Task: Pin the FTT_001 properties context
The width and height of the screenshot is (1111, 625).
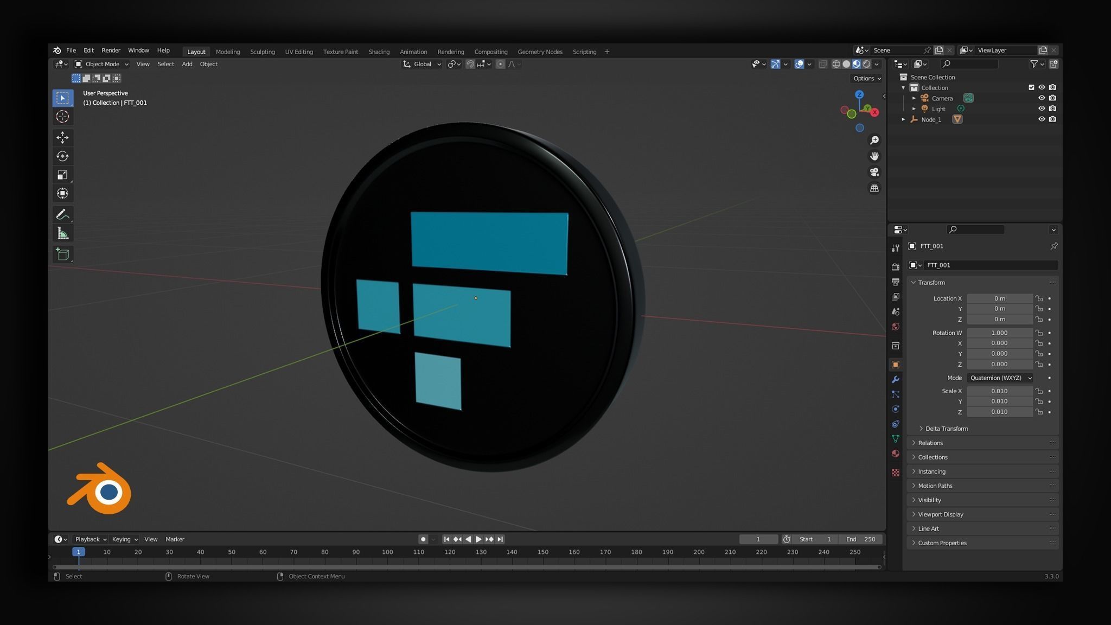Action: (x=1053, y=246)
